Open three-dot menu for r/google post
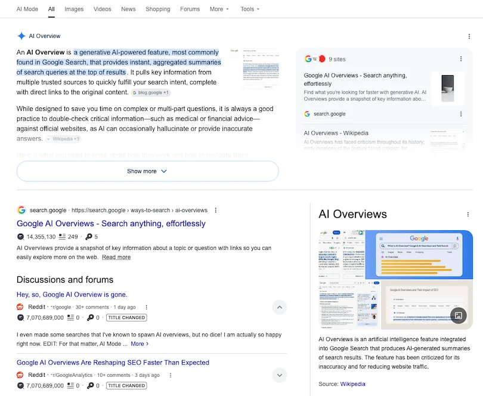Screen dimensions: 483x396 (x=146, y=307)
